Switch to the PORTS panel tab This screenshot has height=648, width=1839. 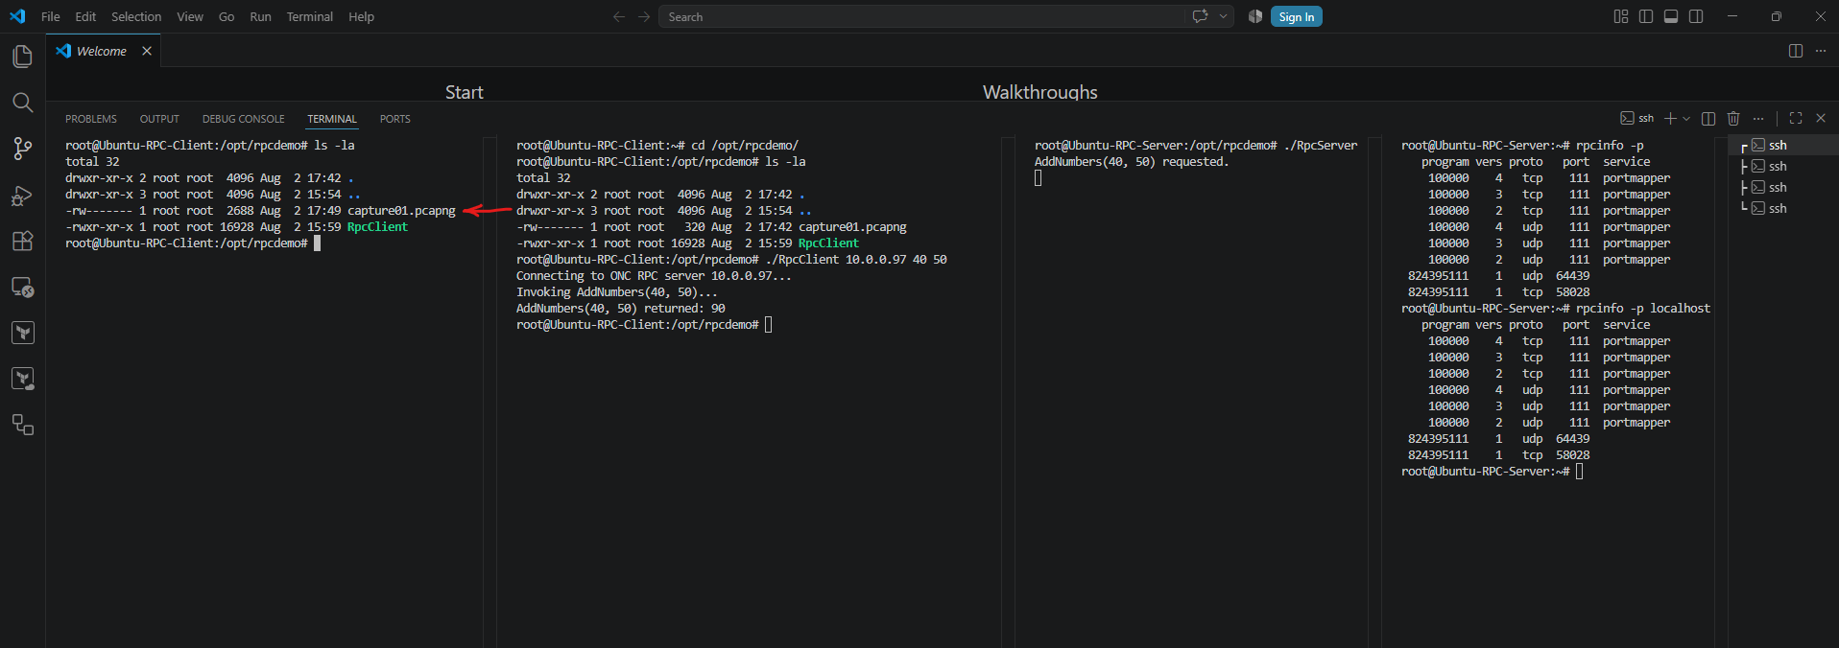tap(394, 119)
